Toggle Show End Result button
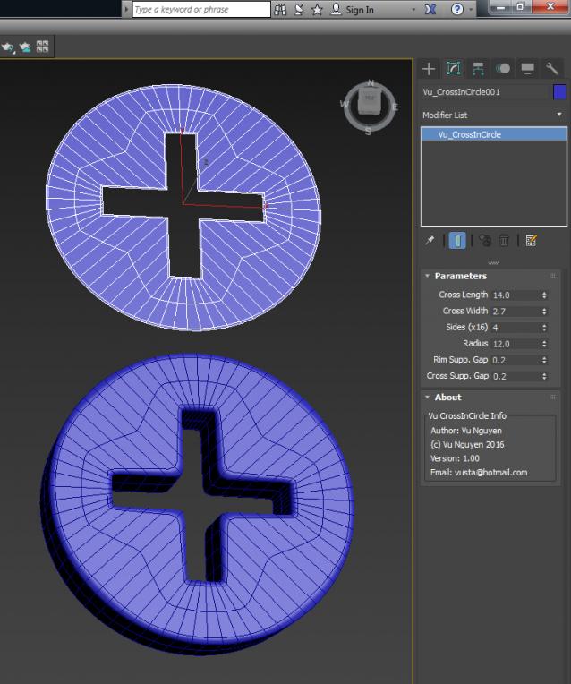This screenshot has height=684, width=571. pyautogui.click(x=457, y=240)
